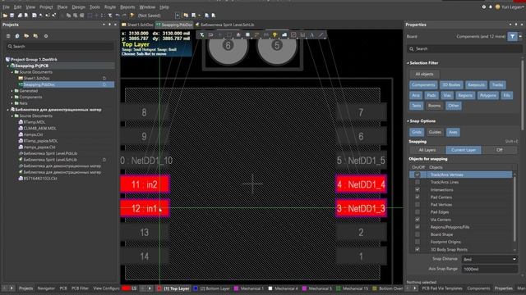Image resolution: width=526 pixels, height=295 pixels.
Task: Click the settings gear icon at top right
Action: pos(484,7)
